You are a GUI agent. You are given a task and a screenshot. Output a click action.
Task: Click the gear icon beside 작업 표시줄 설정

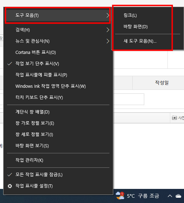pos(10,186)
